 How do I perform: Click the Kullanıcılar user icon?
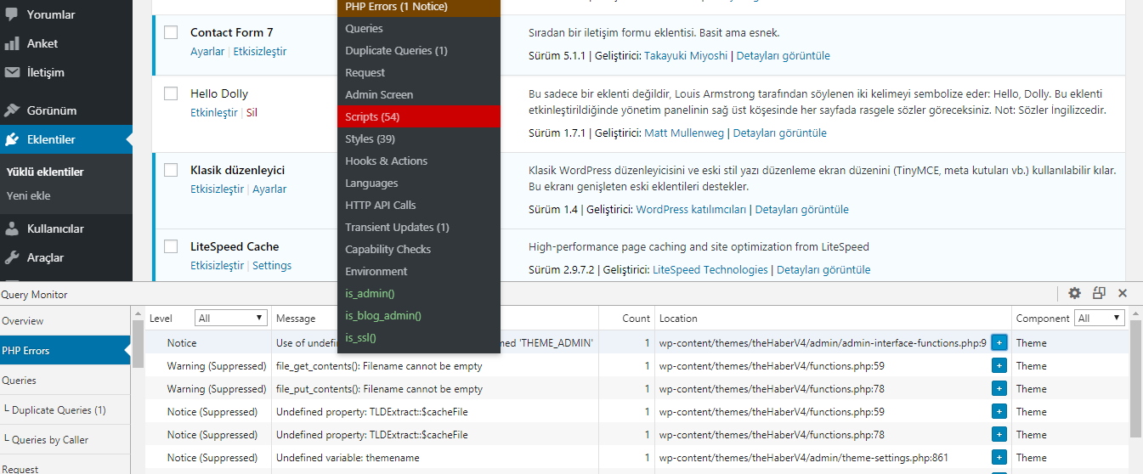12,229
